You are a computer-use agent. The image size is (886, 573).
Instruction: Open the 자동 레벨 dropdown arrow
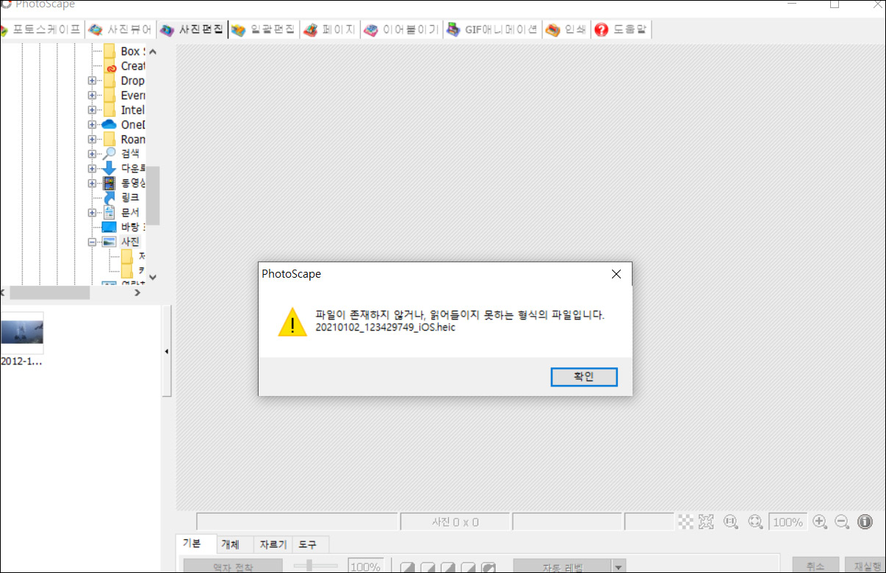point(619,566)
